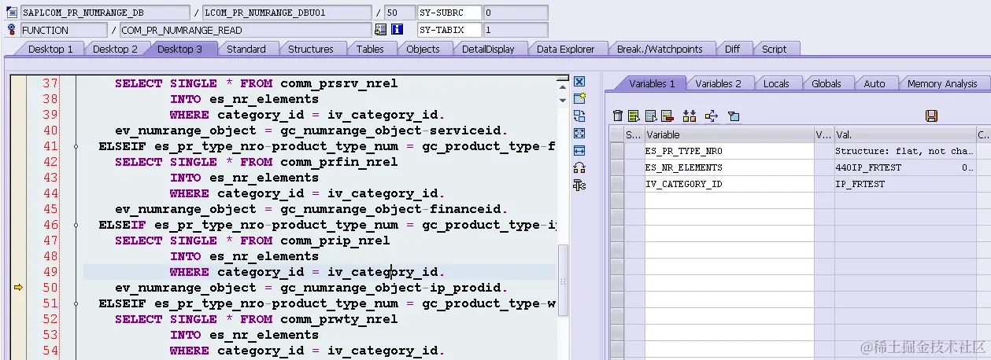This screenshot has height=360, width=991.
Task: Click the full screen tool icon beside editor
Action: (x=579, y=133)
